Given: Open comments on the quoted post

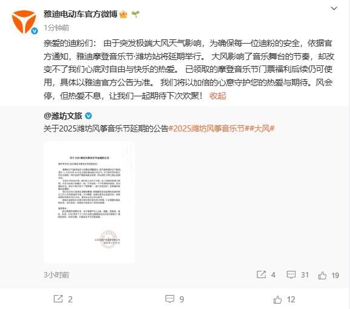Looking at the screenshot, I should (x=297, y=275).
